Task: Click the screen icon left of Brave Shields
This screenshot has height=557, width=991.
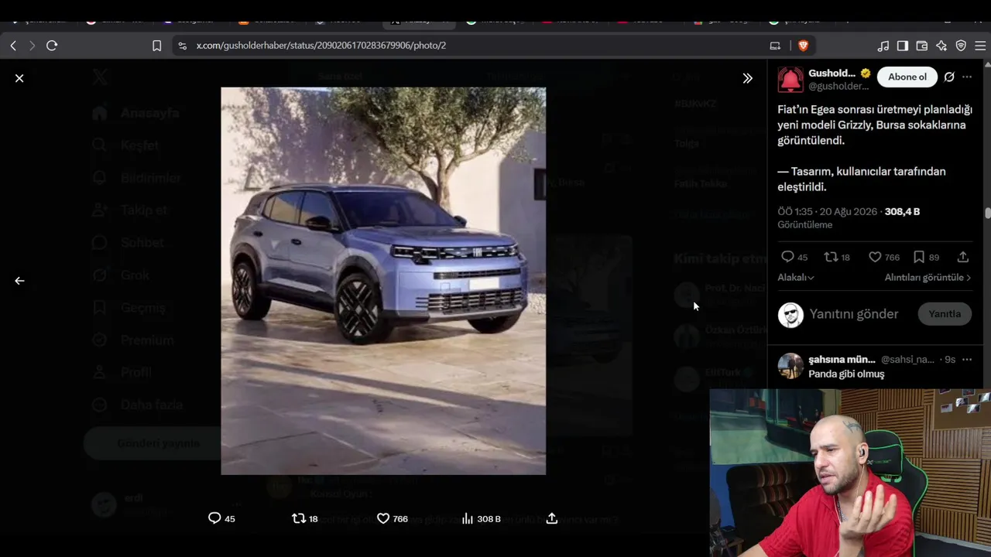Action: coord(775,46)
